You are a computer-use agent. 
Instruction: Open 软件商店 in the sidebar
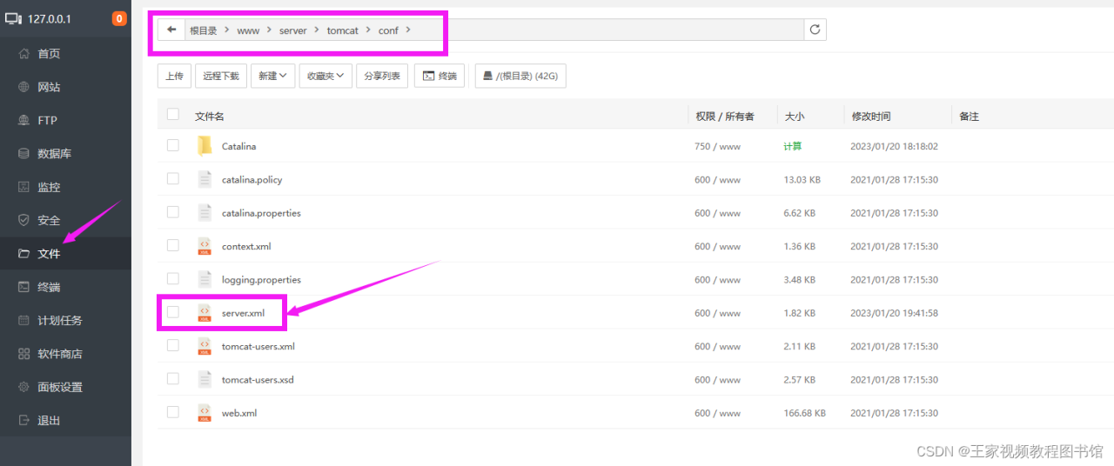tap(65, 354)
